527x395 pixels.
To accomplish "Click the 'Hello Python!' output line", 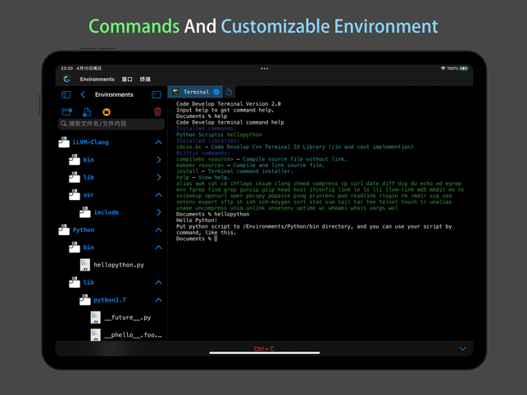I will click(197, 220).
